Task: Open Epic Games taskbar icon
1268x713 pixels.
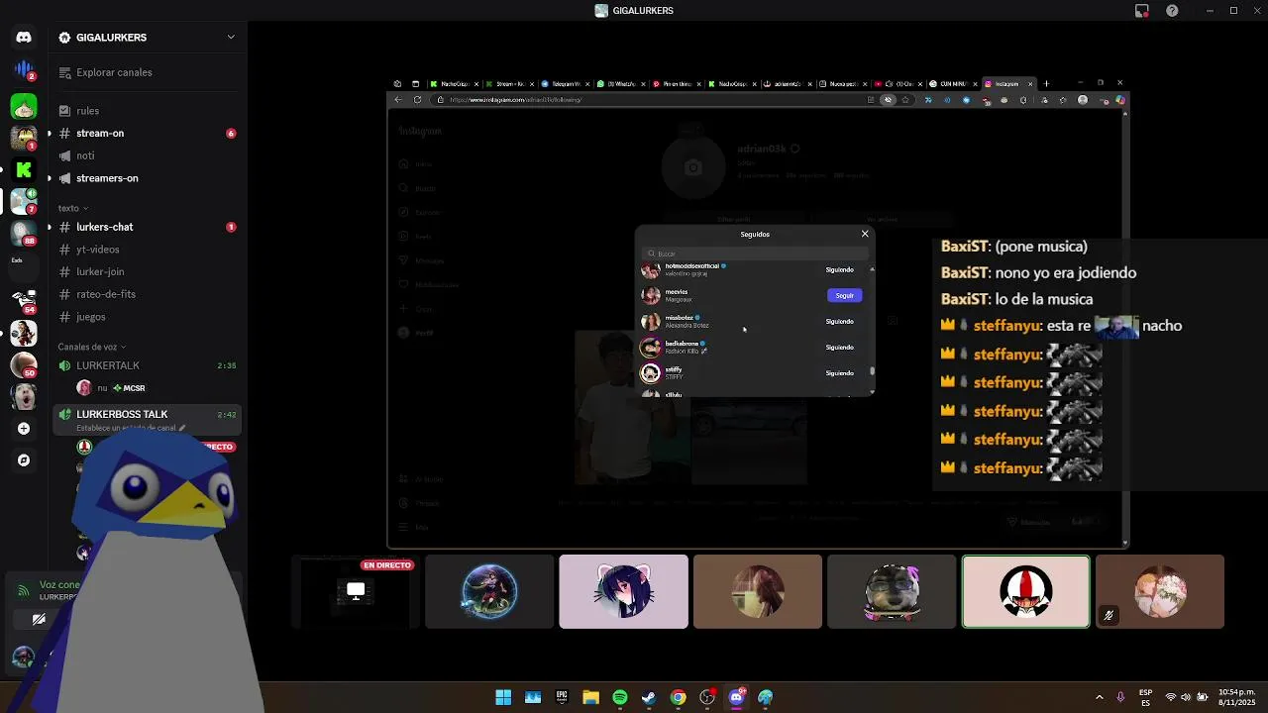Action: (562, 697)
